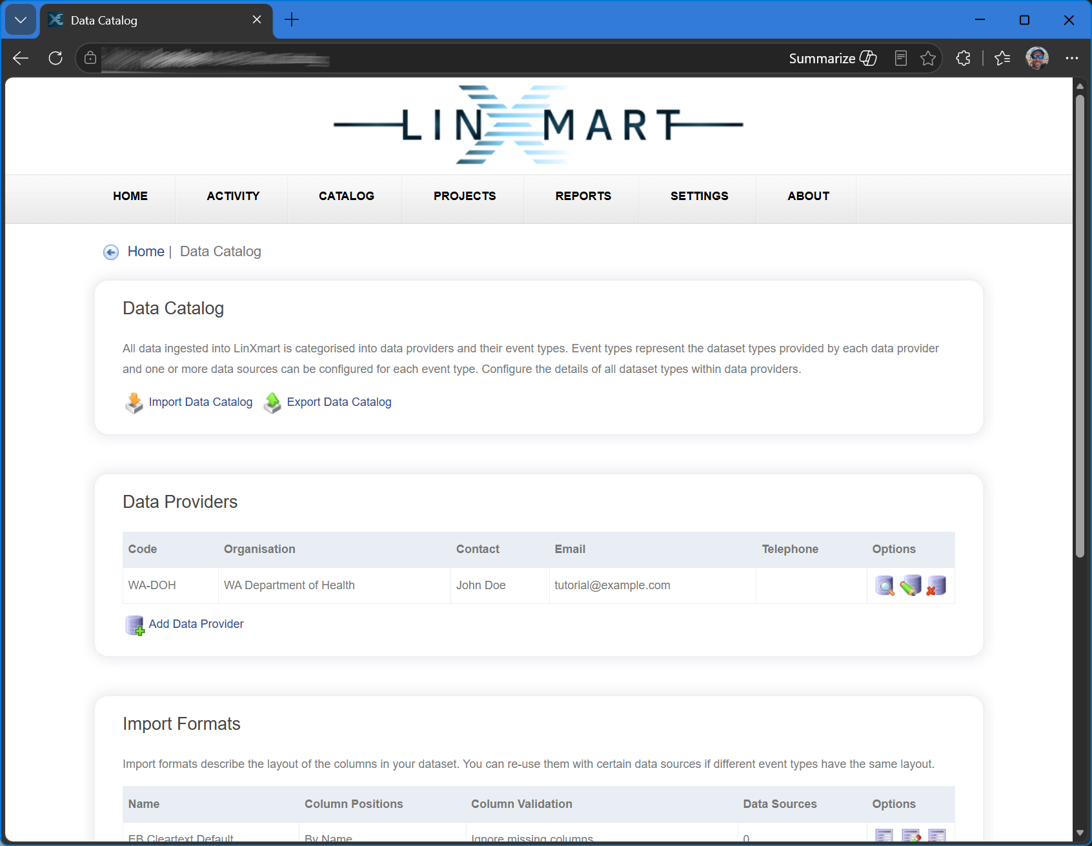Click the Data Catalog breadcrumb text

(221, 252)
